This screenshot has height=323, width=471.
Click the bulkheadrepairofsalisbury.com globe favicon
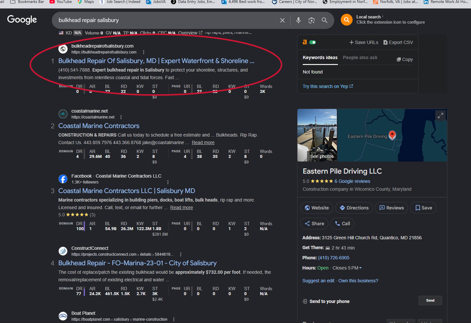(63, 49)
